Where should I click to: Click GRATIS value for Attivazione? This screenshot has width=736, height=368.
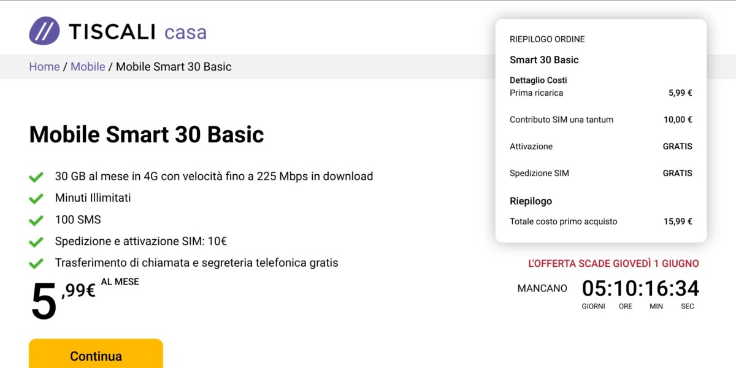(678, 147)
